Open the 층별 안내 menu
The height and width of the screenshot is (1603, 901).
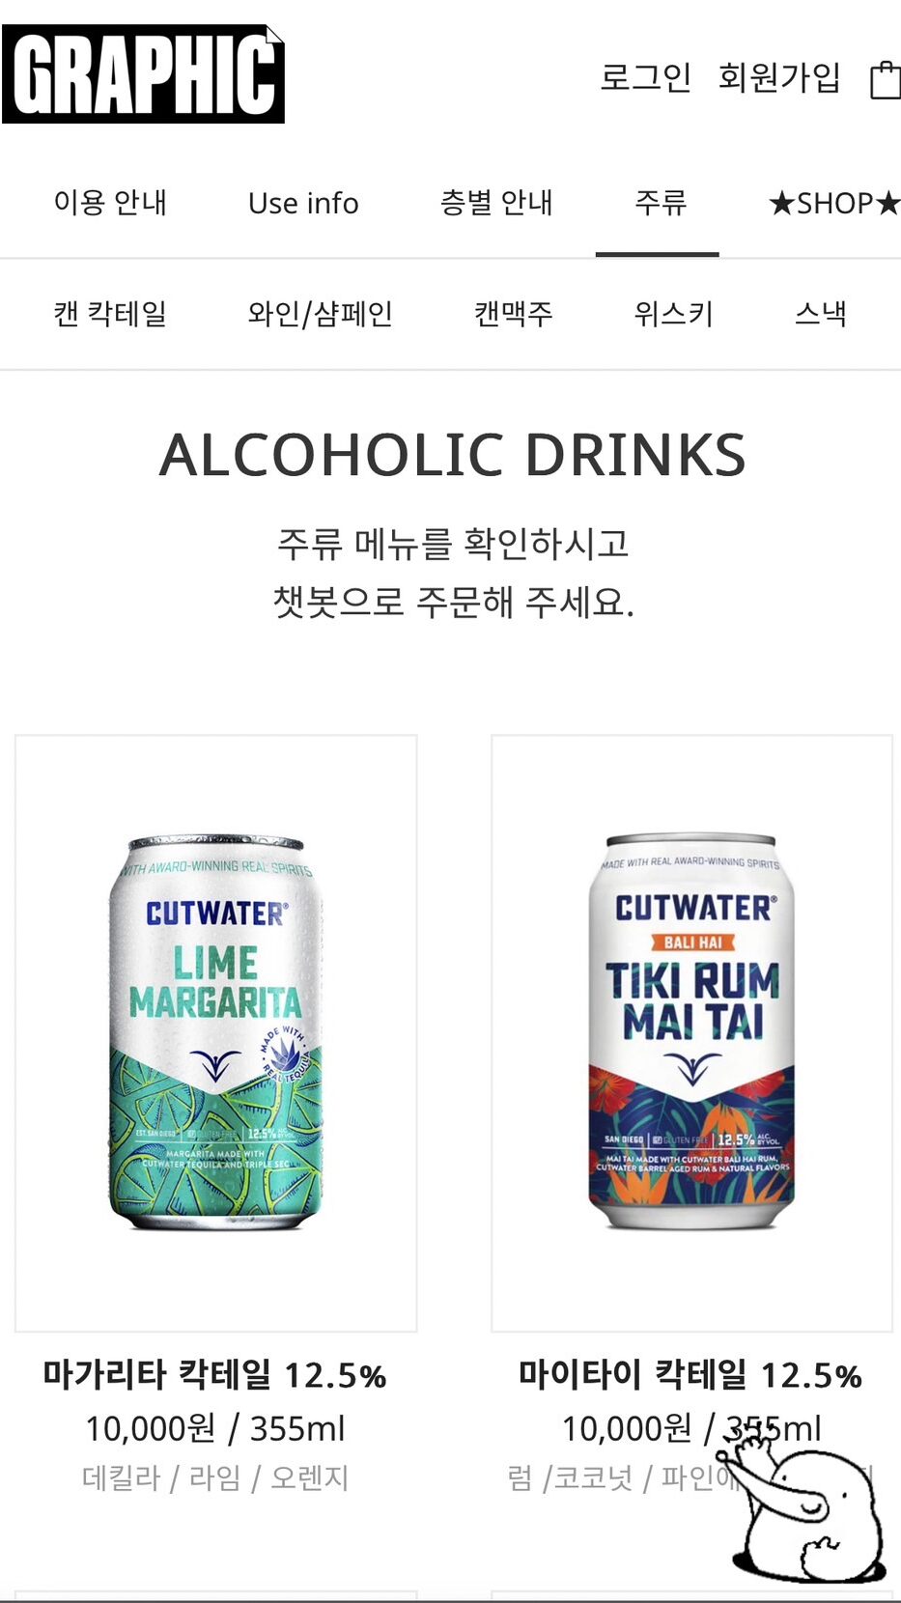click(x=496, y=203)
